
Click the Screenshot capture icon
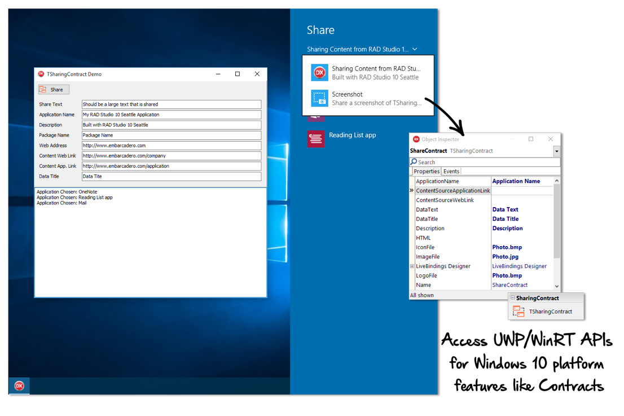click(x=319, y=98)
